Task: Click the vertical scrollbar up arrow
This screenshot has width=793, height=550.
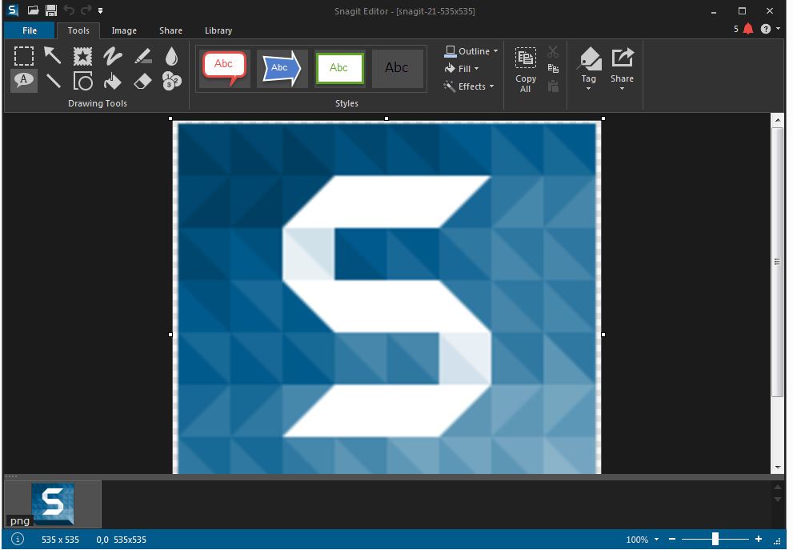Action: point(778,120)
